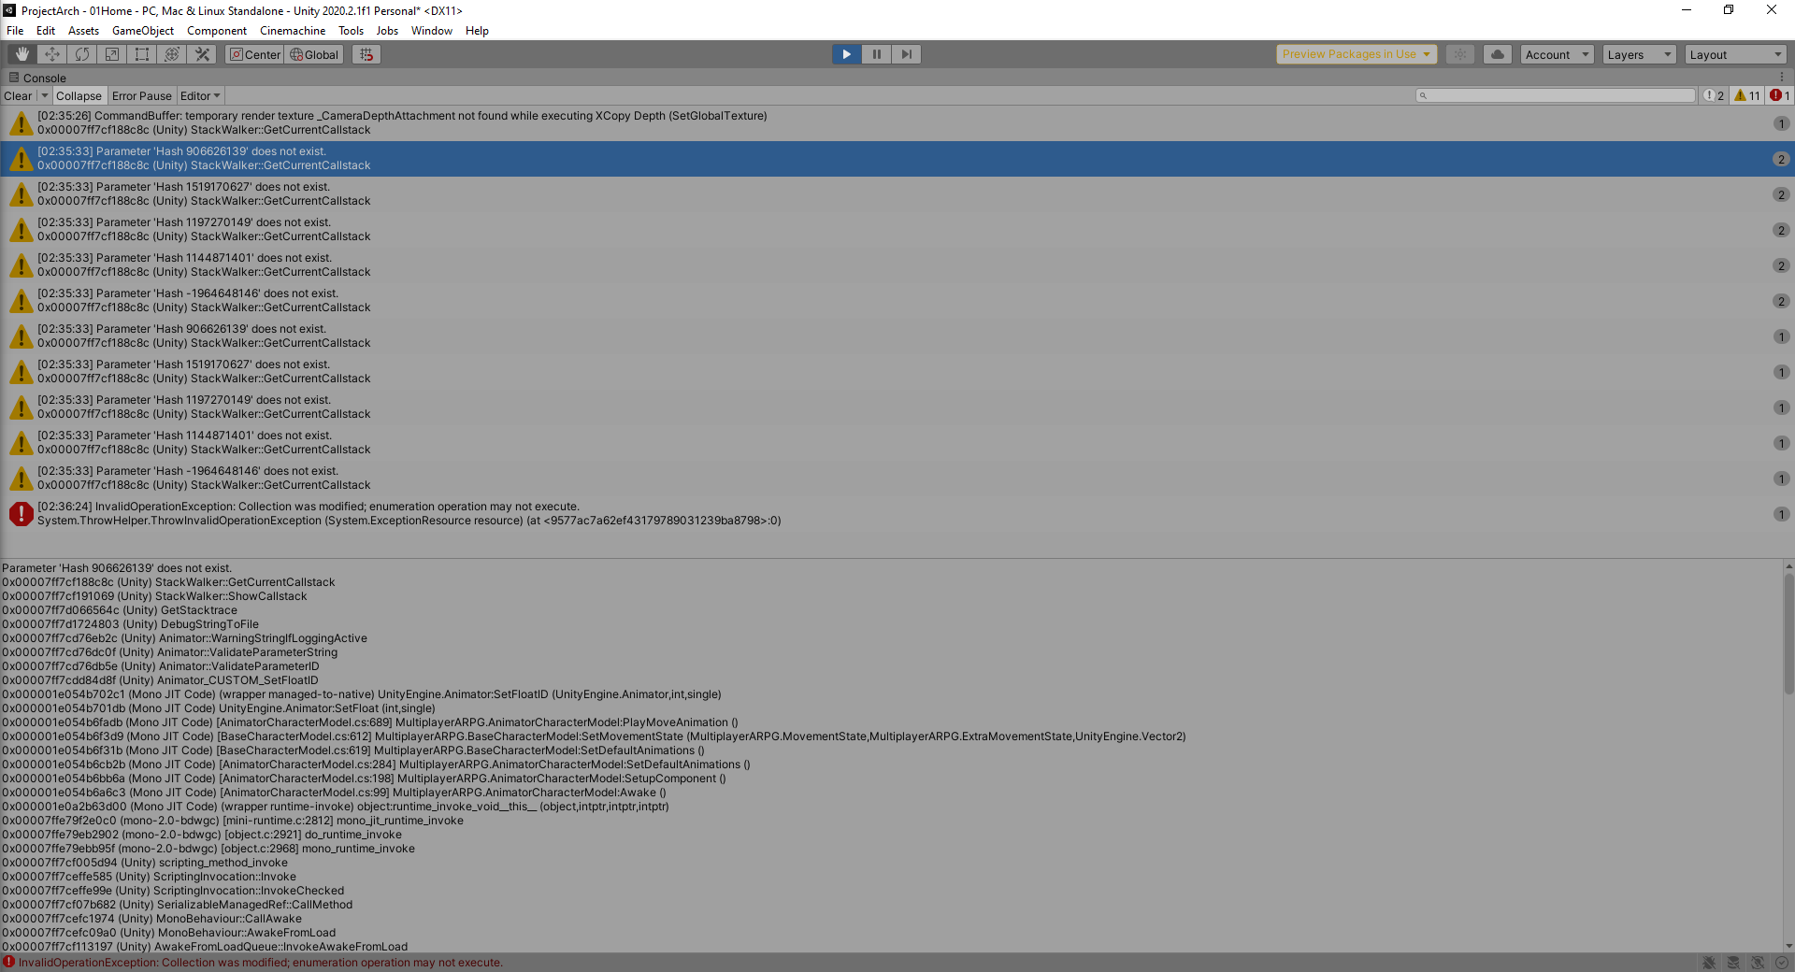Select the Rotate tool

point(81,54)
